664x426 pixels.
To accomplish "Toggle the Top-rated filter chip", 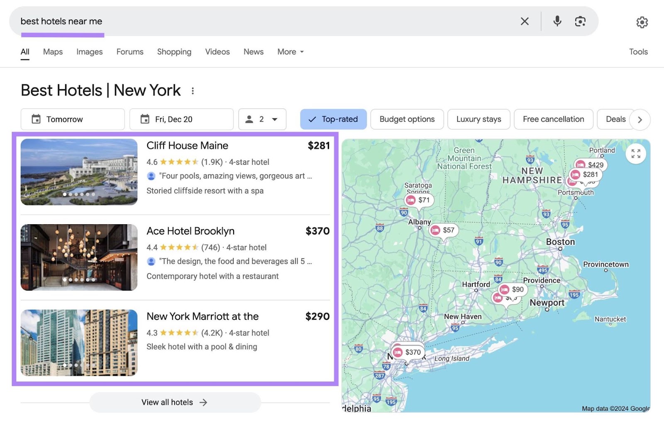I will [x=333, y=119].
